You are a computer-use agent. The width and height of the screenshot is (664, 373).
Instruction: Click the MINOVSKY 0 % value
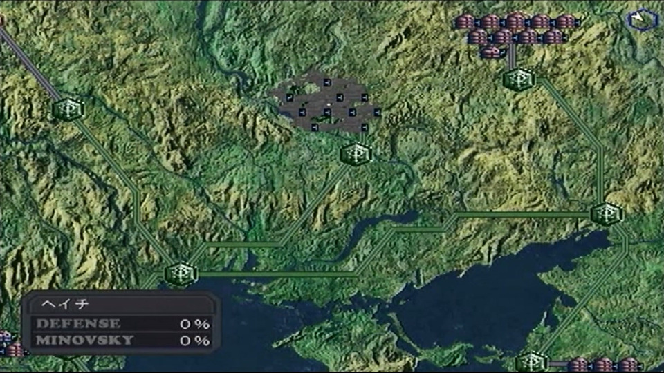[195, 341]
